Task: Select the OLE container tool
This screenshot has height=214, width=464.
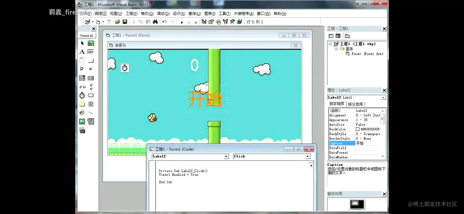Action: click(82, 131)
